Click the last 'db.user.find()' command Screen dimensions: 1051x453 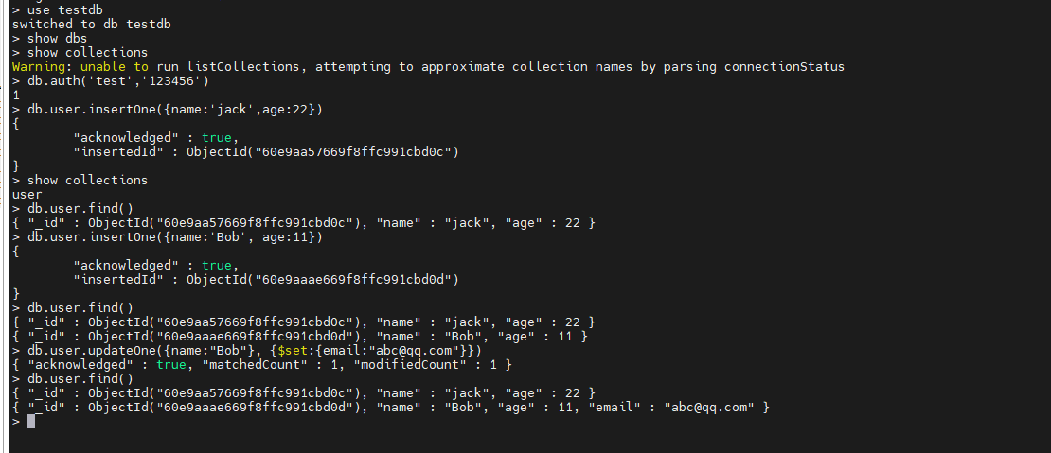point(80,378)
